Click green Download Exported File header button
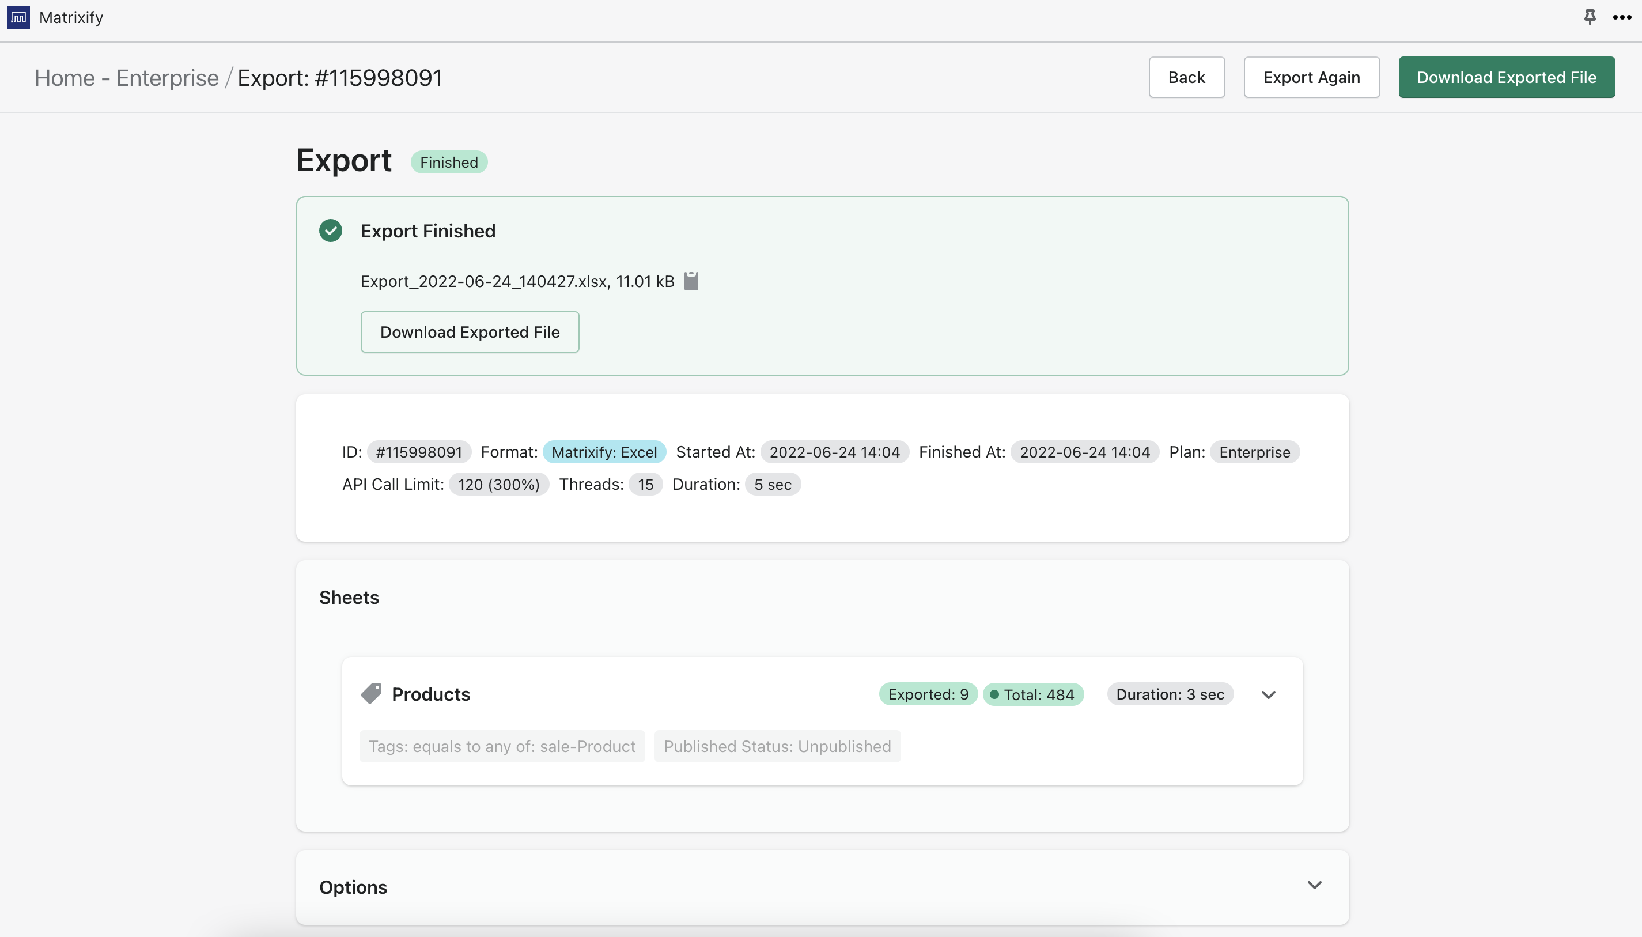The image size is (1642, 937). pyautogui.click(x=1506, y=77)
